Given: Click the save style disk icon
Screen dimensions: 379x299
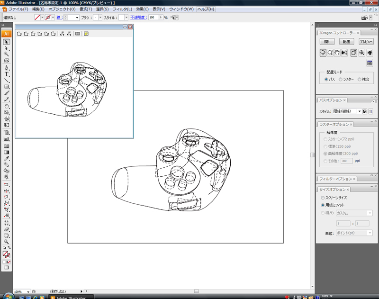Looking at the screenshot, I should 365,111.
